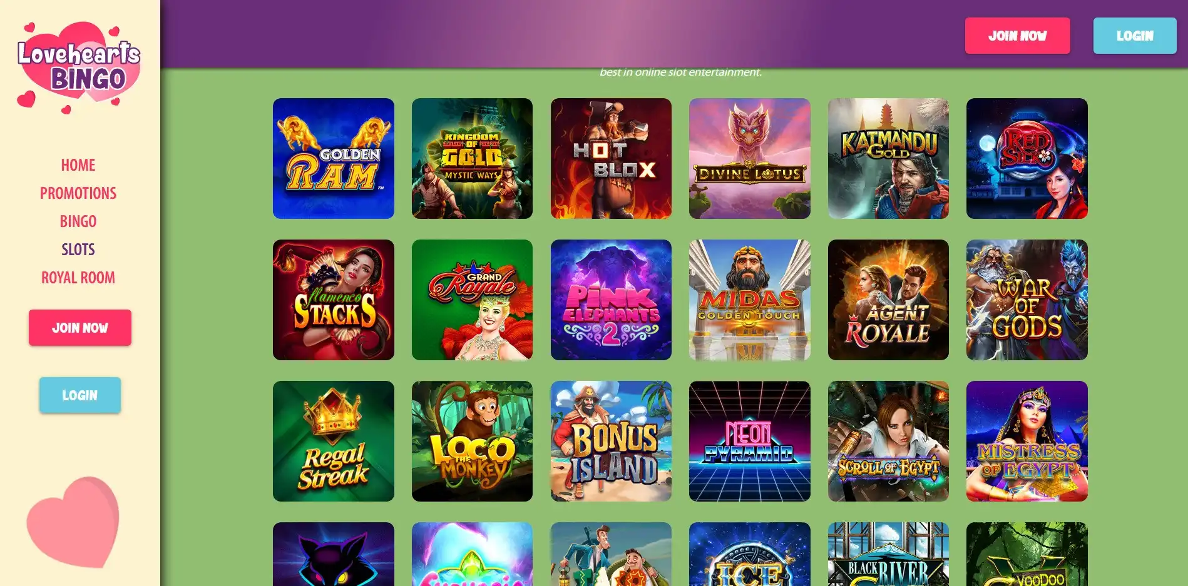1188x586 pixels.
Task: Click the sidebar Login button
Action: click(80, 395)
